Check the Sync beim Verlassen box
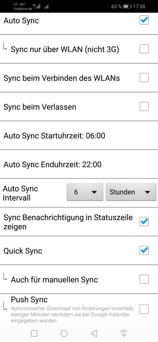This screenshot has width=158, height=342. [144, 106]
